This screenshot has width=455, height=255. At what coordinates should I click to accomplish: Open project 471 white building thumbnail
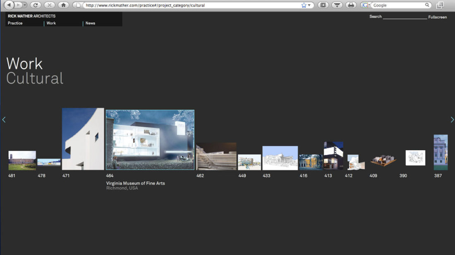[83, 139]
